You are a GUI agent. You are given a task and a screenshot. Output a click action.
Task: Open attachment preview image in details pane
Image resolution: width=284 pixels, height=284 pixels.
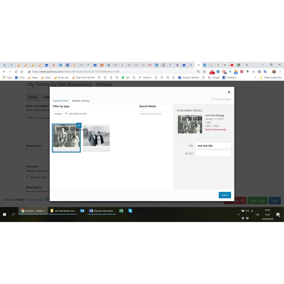point(190,124)
